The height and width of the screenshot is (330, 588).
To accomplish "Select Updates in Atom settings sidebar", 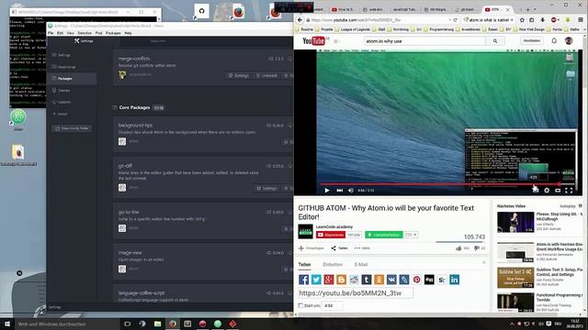I will point(64,102).
